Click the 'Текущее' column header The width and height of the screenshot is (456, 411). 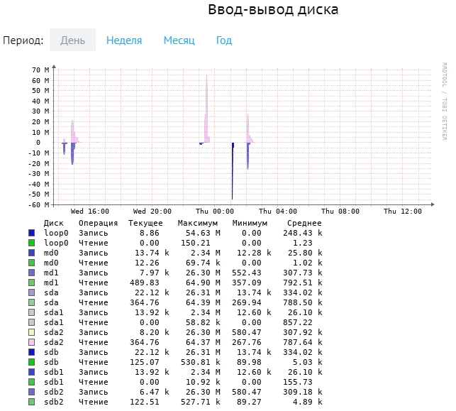(145, 224)
